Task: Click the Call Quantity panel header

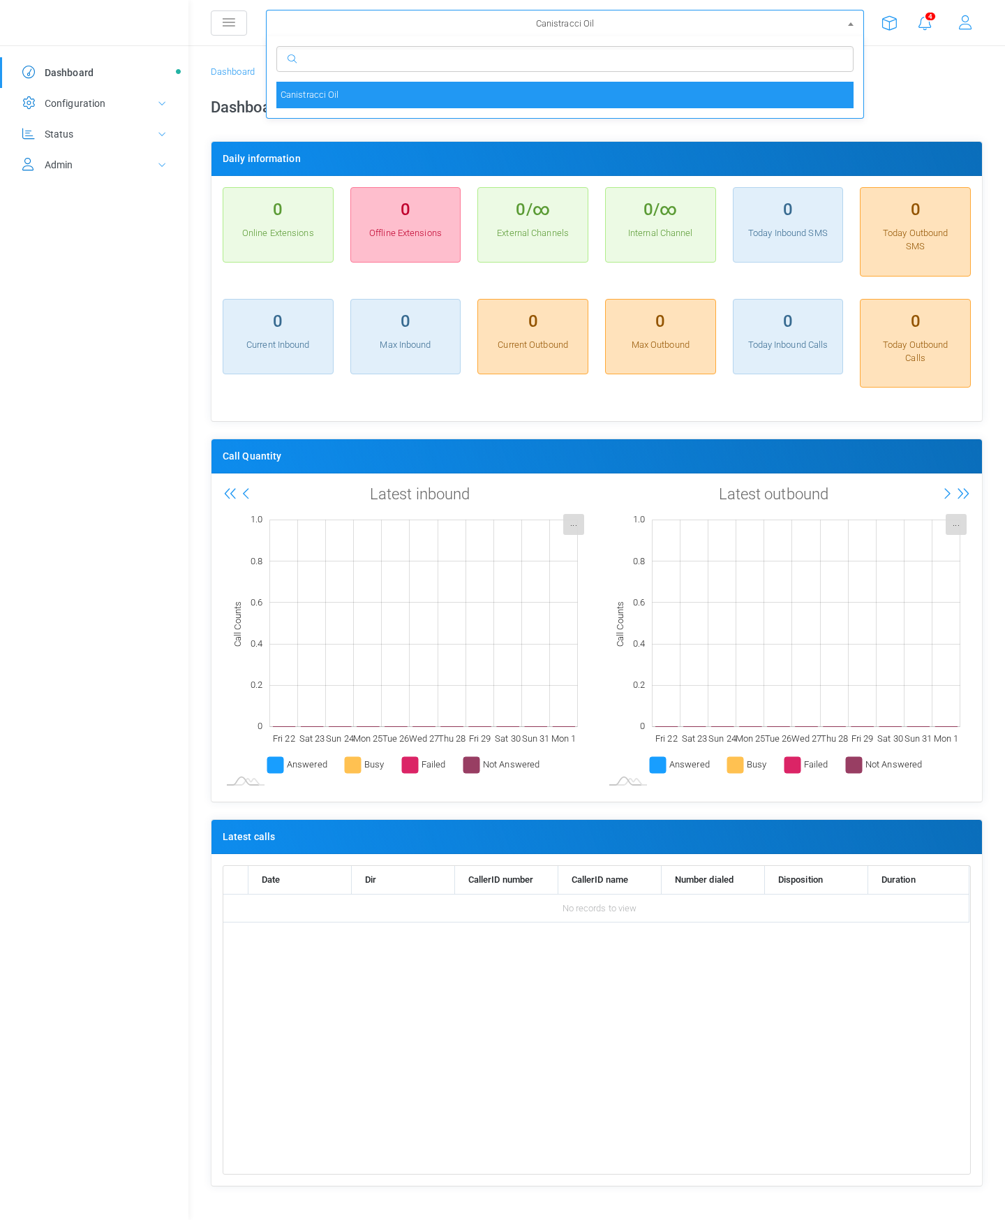Action: pos(597,456)
